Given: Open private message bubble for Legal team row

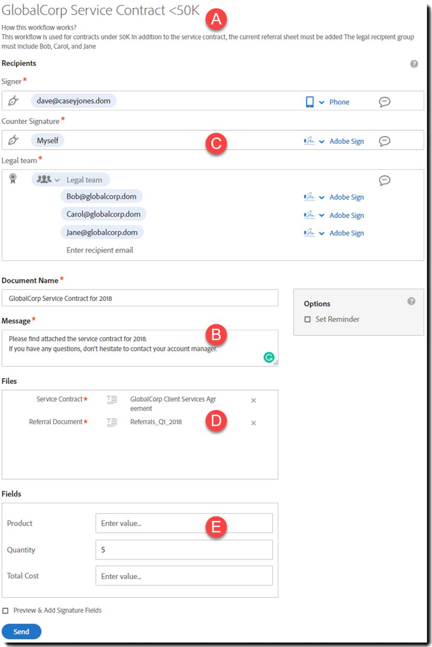Looking at the screenshot, I should [385, 180].
